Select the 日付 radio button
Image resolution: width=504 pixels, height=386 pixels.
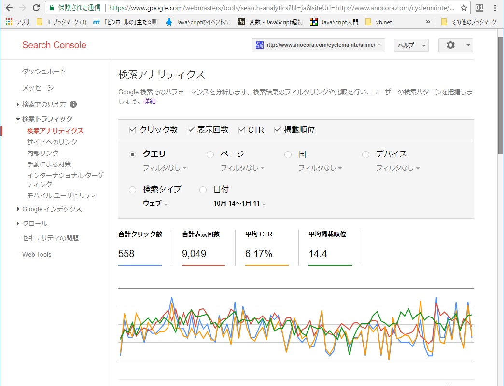tap(203, 190)
